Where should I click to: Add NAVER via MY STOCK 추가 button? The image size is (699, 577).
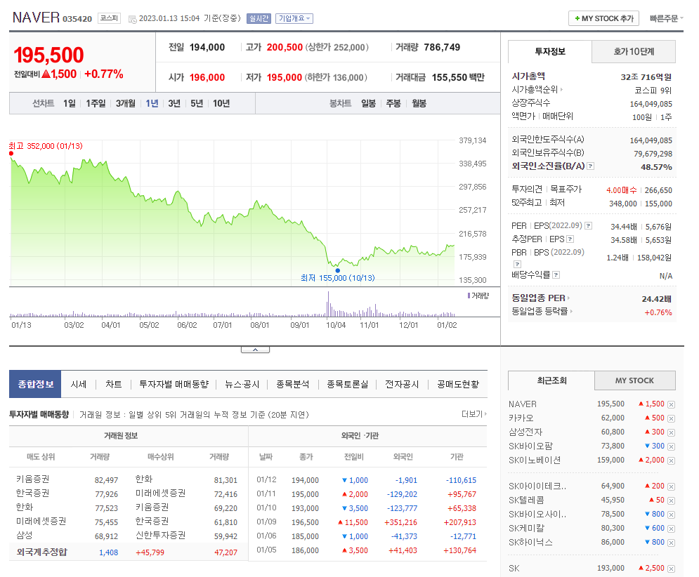(x=603, y=18)
